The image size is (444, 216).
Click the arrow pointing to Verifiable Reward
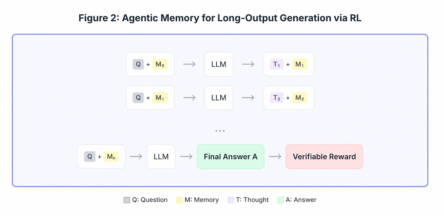tap(275, 157)
